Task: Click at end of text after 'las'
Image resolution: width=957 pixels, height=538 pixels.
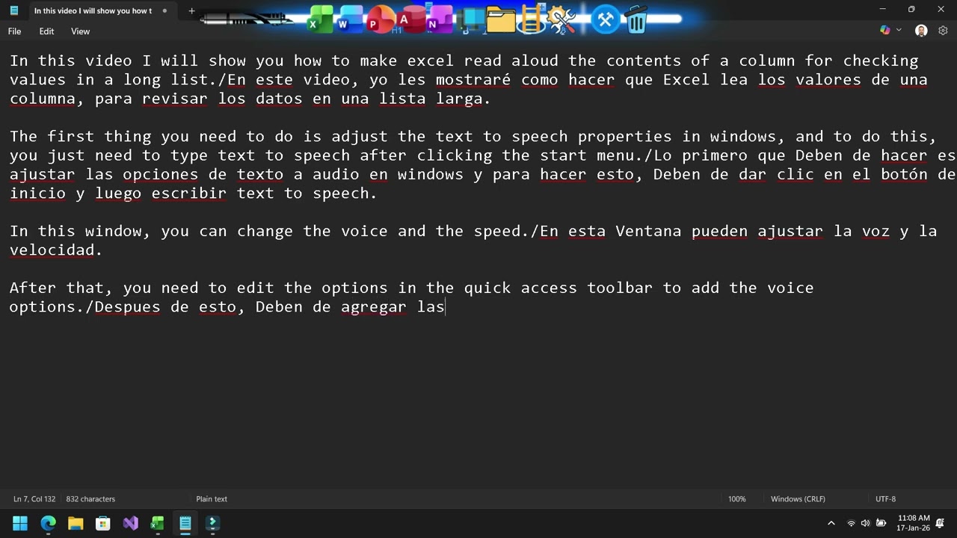Action: point(446,307)
